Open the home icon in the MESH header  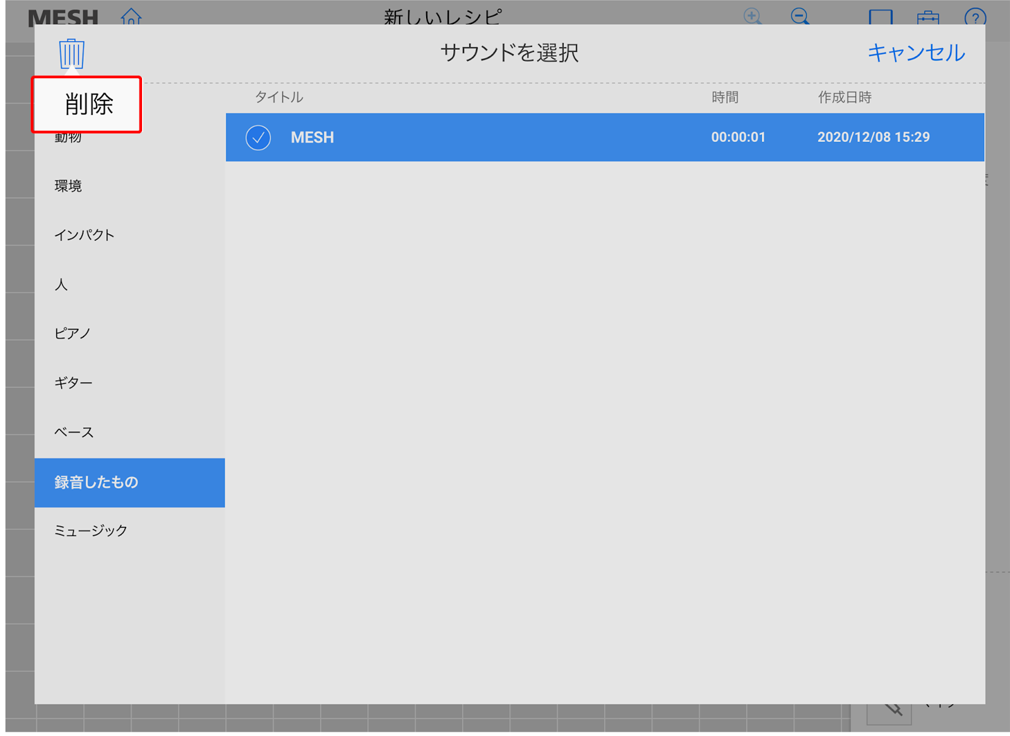pyautogui.click(x=131, y=16)
